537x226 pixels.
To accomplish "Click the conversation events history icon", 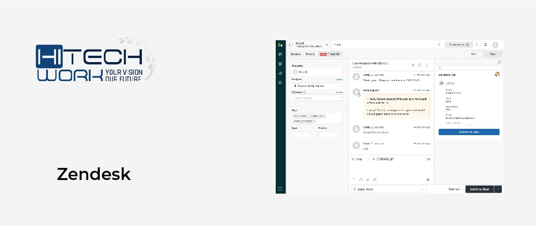I will [419, 65].
